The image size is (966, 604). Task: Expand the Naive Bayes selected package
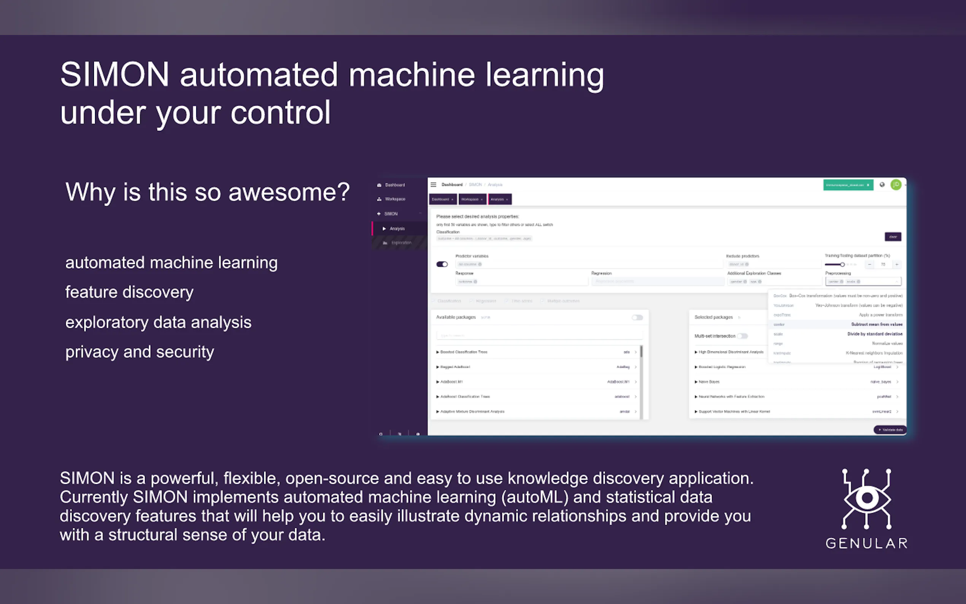pyautogui.click(x=696, y=382)
